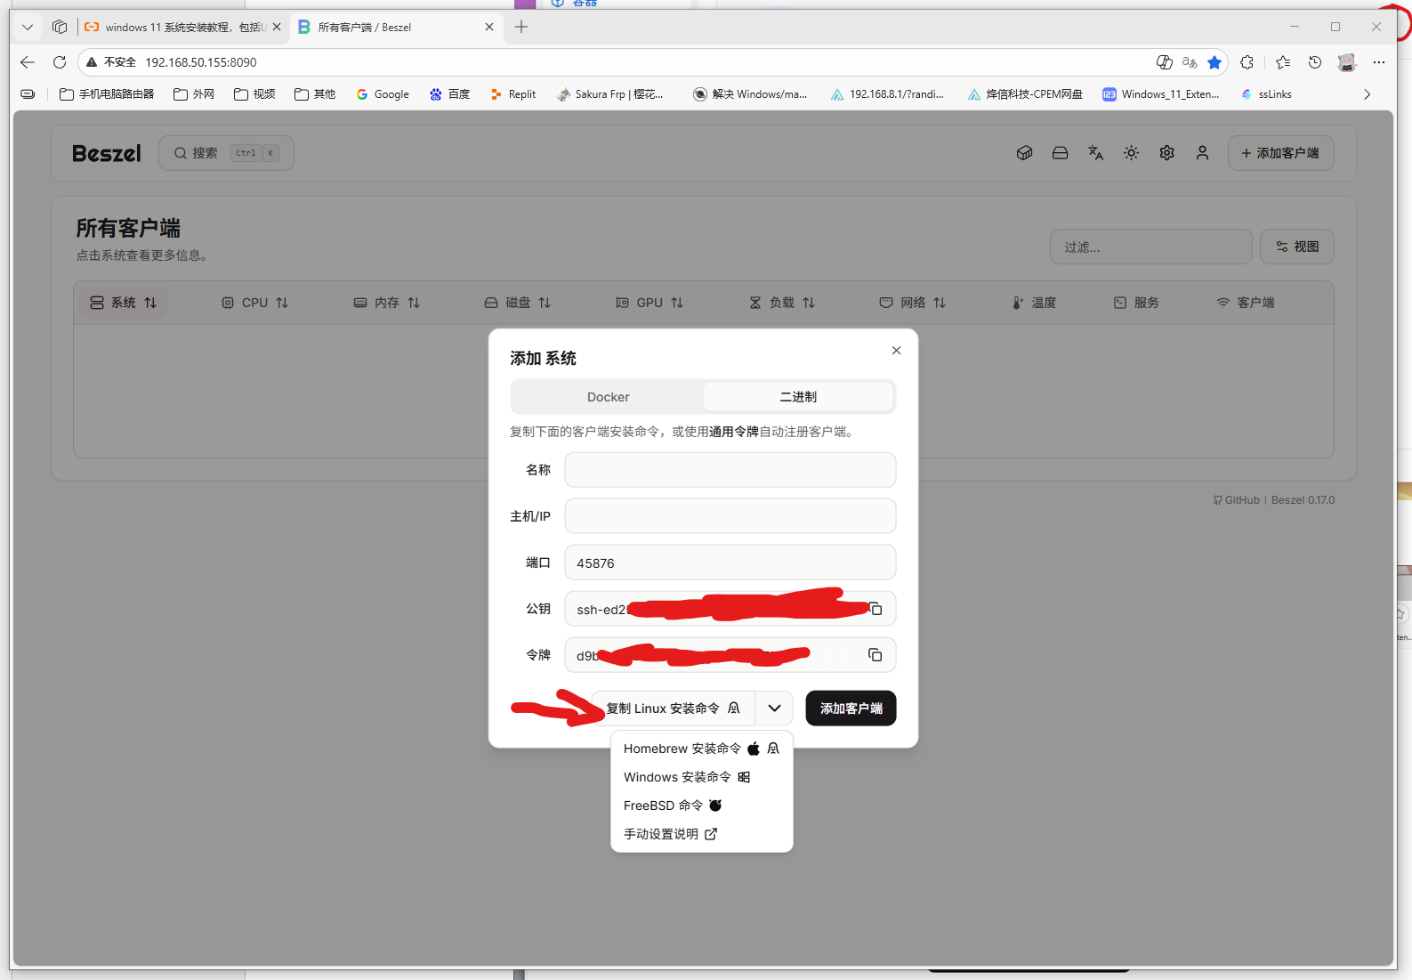Click the 端口 field showing 45876

(x=730, y=563)
